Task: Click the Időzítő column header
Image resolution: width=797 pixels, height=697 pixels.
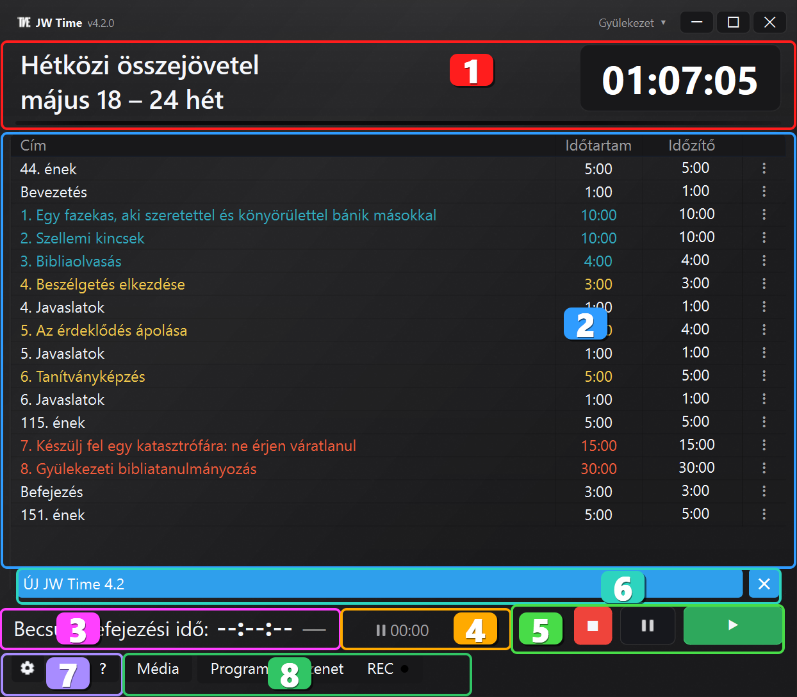Action: 692,145
